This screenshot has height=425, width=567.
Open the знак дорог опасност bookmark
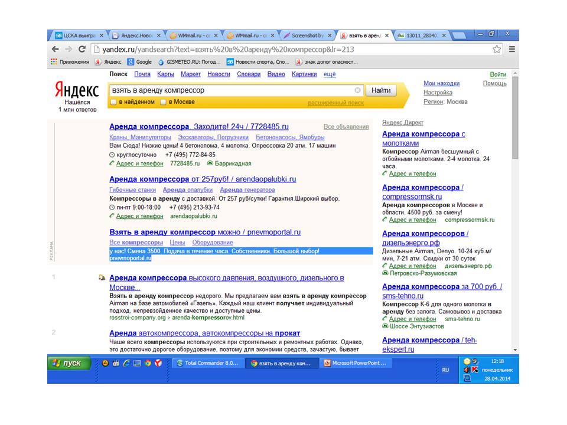point(327,62)
